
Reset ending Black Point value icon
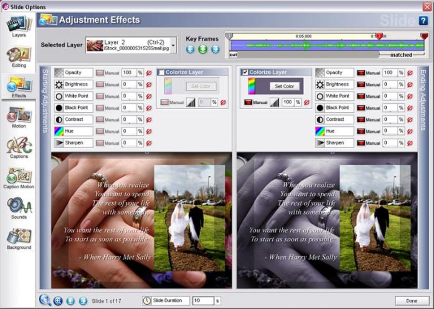410,108
